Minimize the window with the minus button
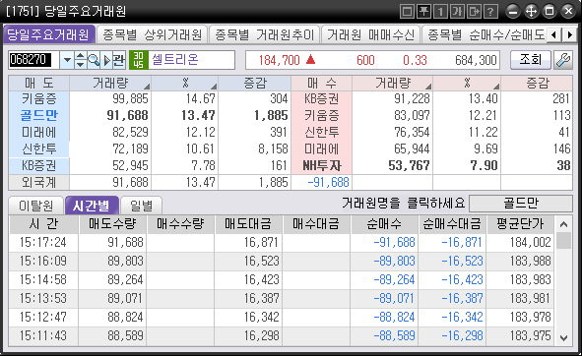The image size is (582, 356). point(513,11)
